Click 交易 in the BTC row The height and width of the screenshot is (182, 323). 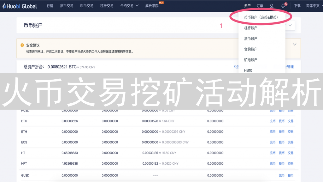click(x=291, y=121)
